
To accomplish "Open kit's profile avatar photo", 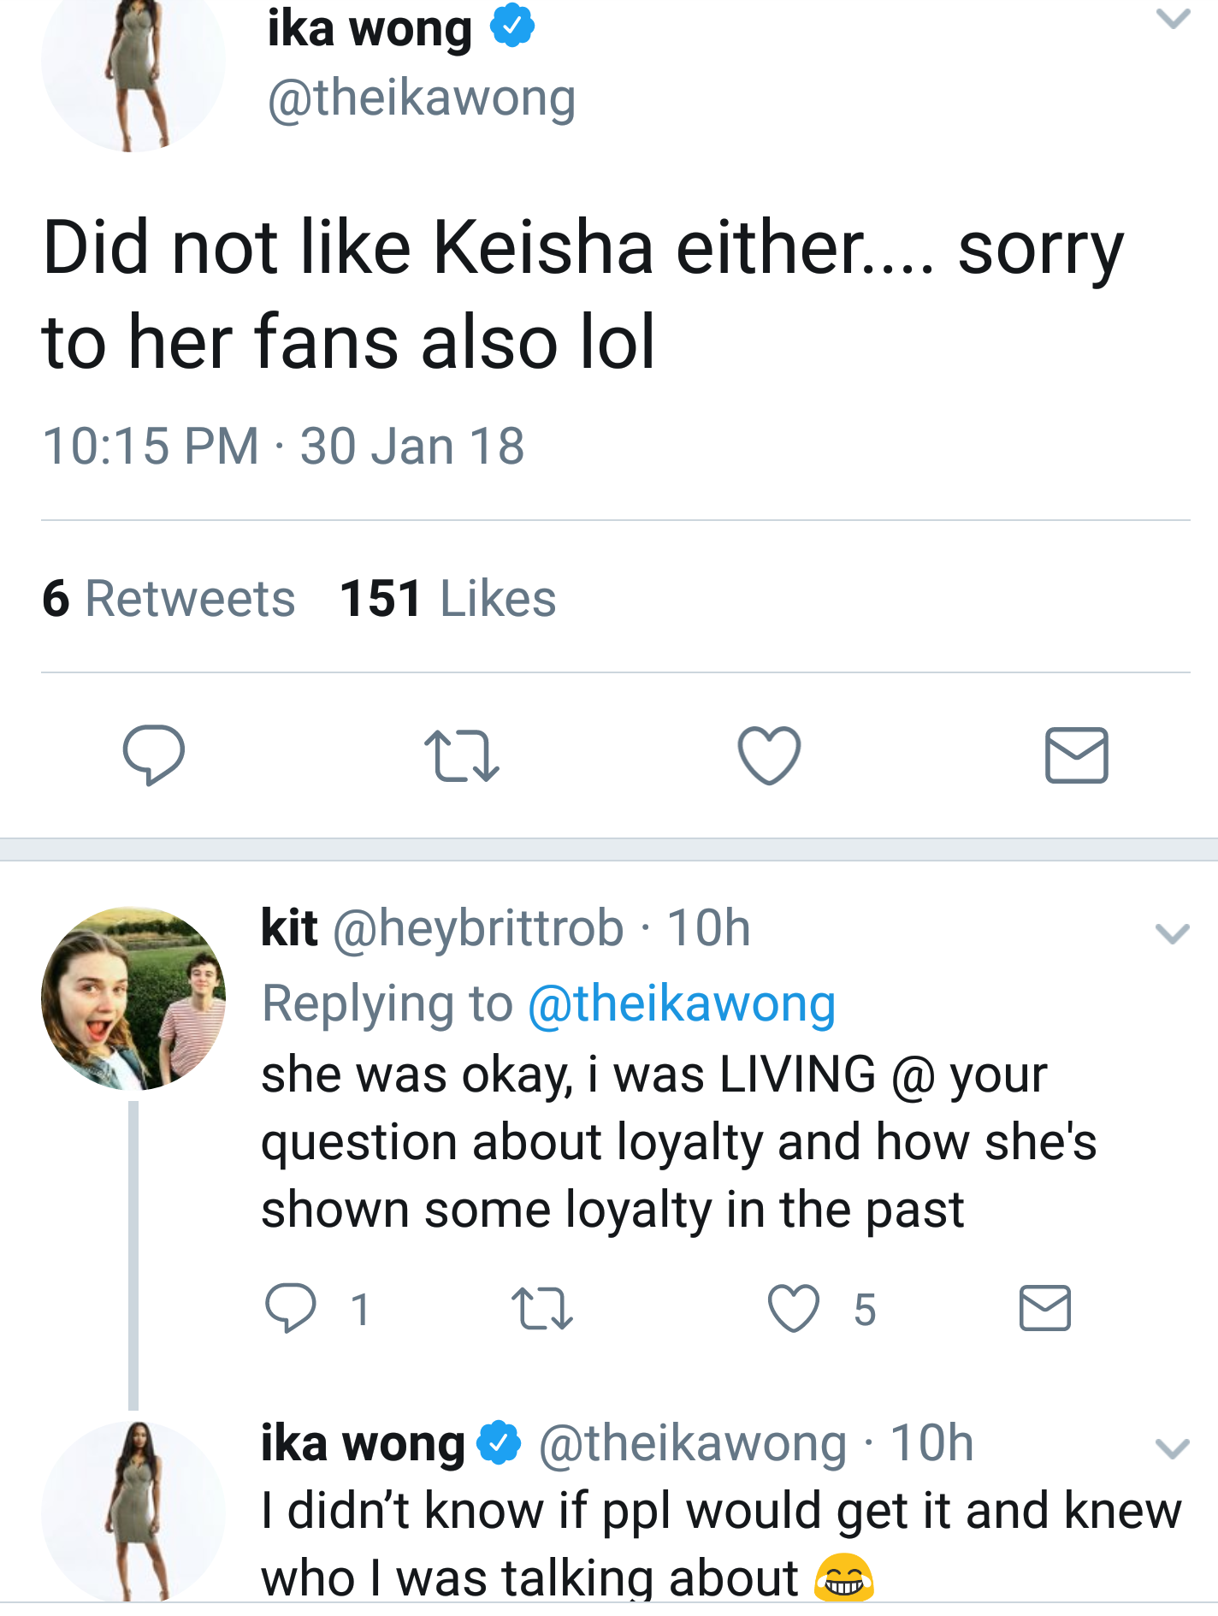I will [133, 998].
